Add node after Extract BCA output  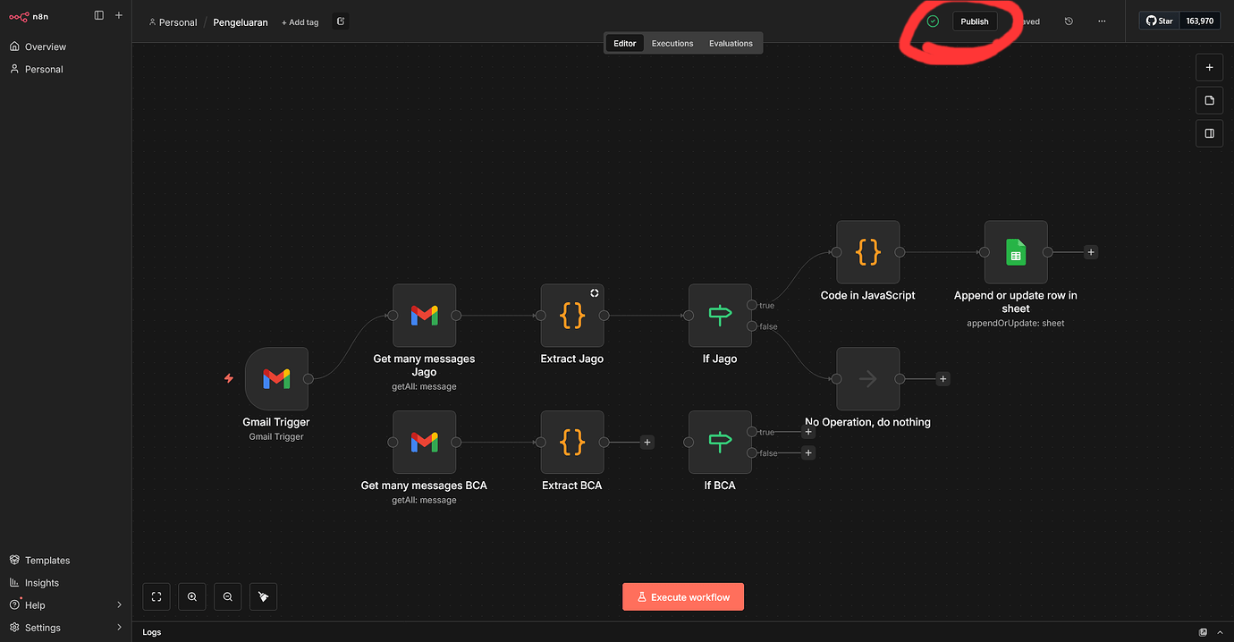[x=647, y=442]
